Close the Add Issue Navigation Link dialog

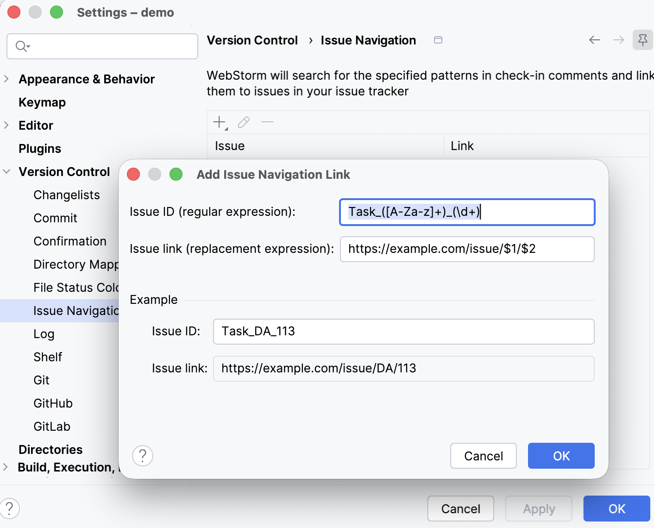point(133,174)
